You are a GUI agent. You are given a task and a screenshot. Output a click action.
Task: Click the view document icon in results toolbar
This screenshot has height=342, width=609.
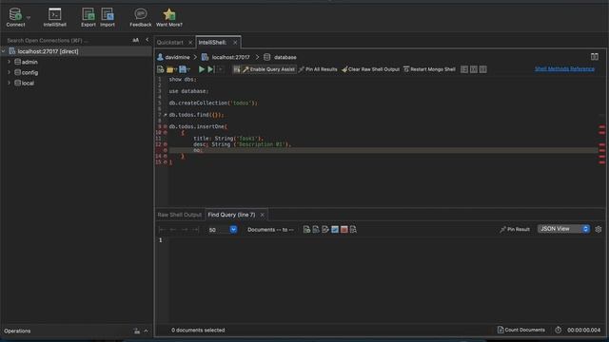[x=316, y=230]
